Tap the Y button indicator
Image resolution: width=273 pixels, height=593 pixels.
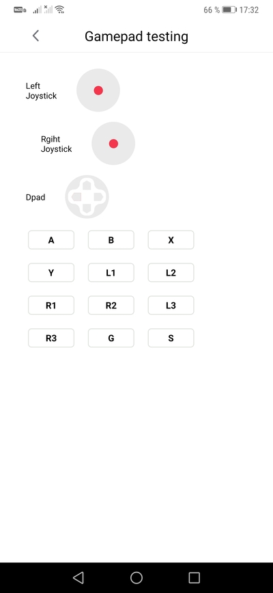click(51, 273)
